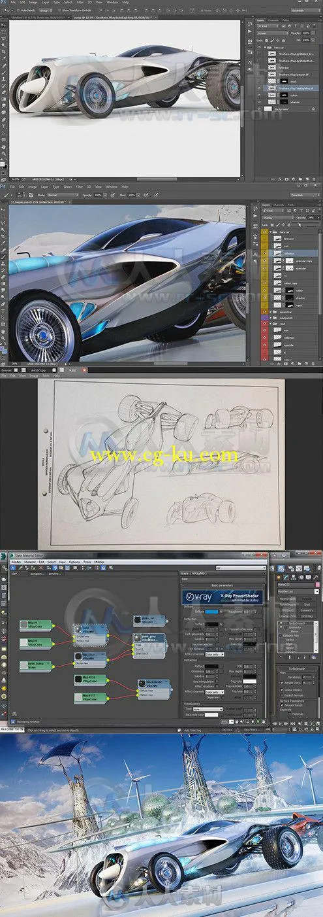Click the Photoshop Ps logo in the second window

pos(3,186)
